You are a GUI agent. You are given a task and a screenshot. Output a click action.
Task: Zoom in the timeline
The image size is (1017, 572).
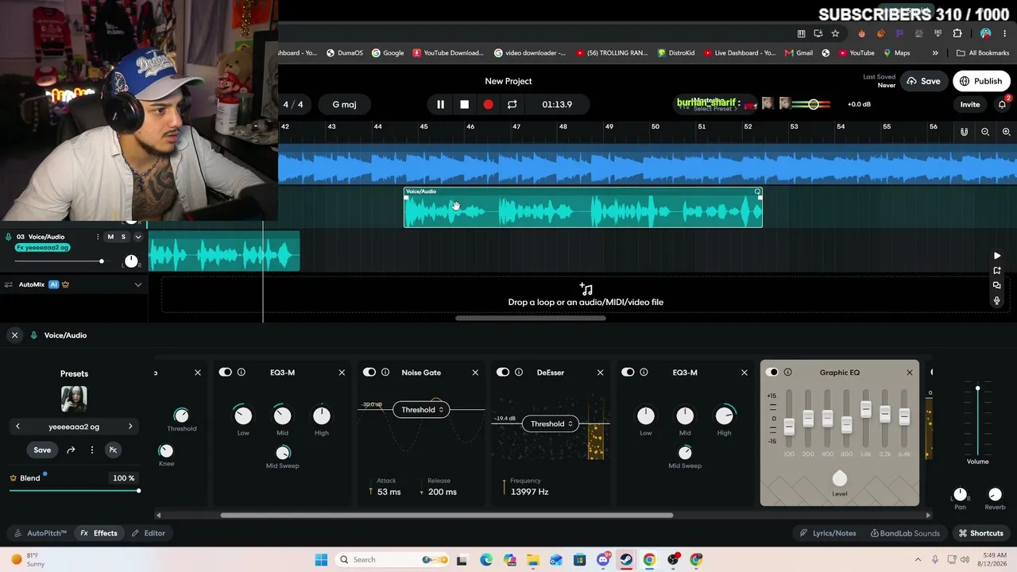point(1006,132)
